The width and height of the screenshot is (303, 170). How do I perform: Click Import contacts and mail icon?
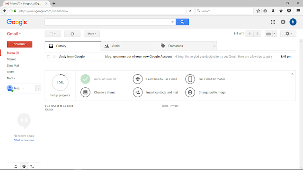[138, 93]
